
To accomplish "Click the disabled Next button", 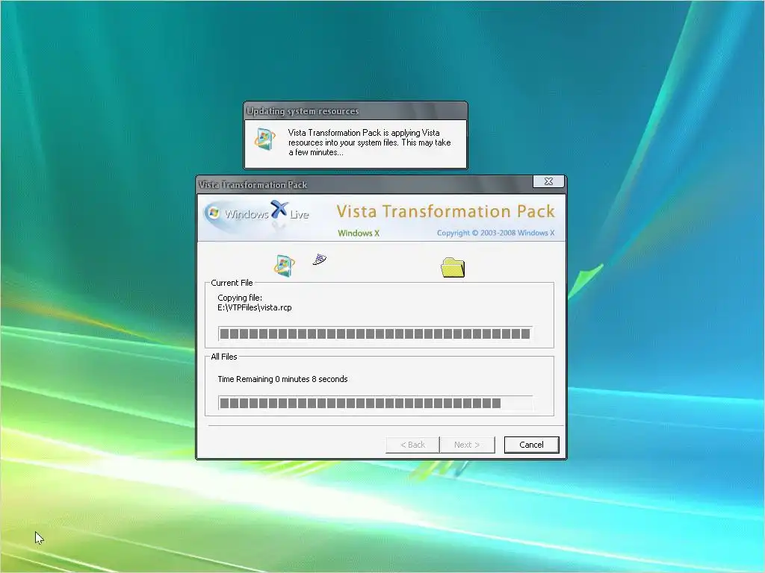I will tap(467, 445).
